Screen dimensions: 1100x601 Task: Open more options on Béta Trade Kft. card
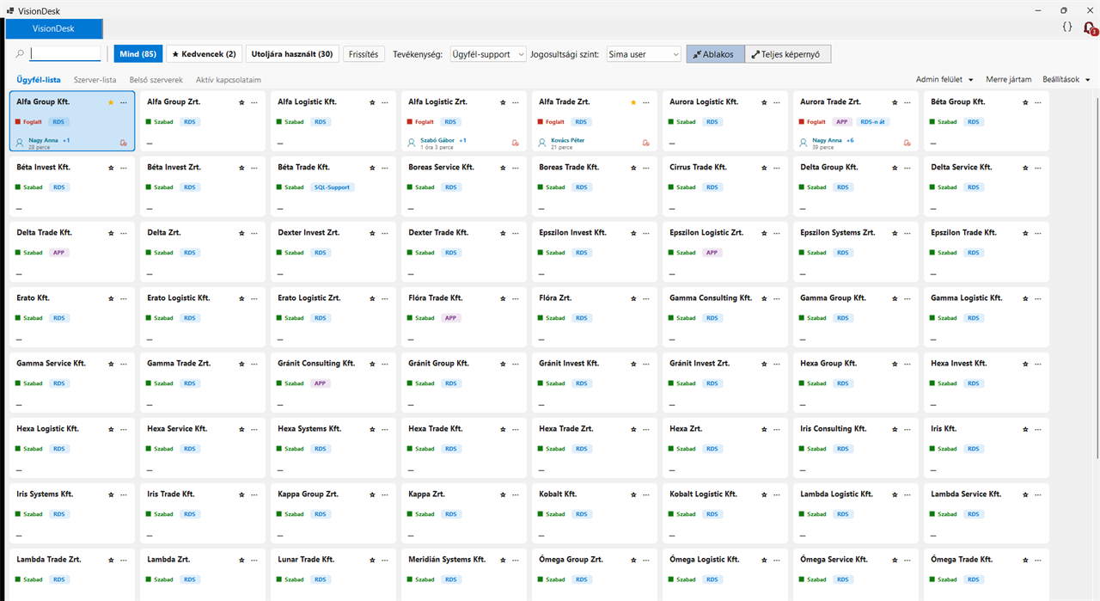point(384,168)
